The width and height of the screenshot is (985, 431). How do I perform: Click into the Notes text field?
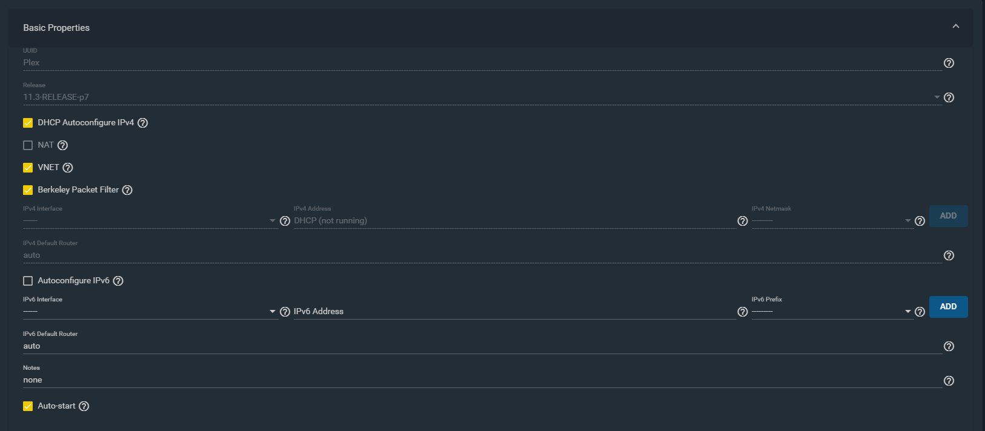(482, 380)
